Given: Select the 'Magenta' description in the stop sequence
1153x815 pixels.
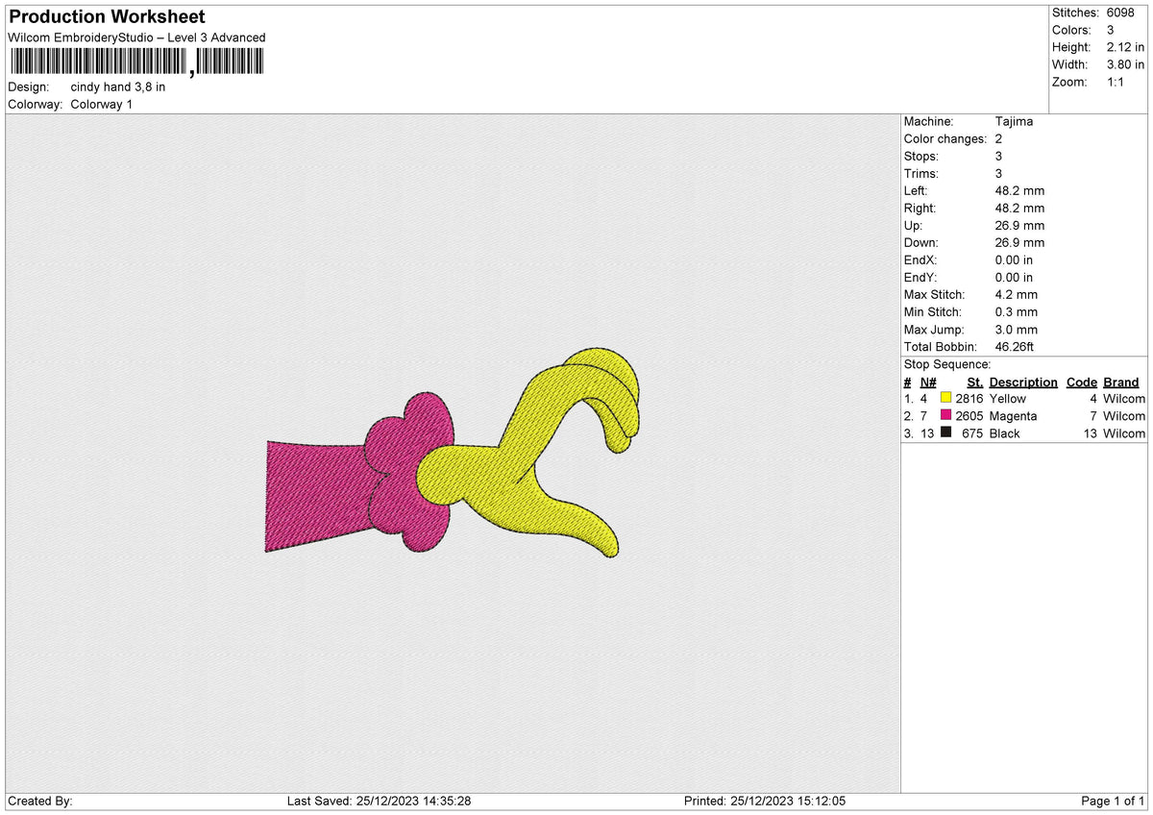Looking at the screenshot, I should [x=1013, y=416].
